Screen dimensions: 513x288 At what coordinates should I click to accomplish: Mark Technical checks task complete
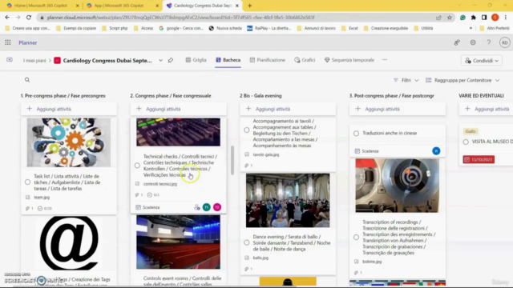click(x=137, y=166)
